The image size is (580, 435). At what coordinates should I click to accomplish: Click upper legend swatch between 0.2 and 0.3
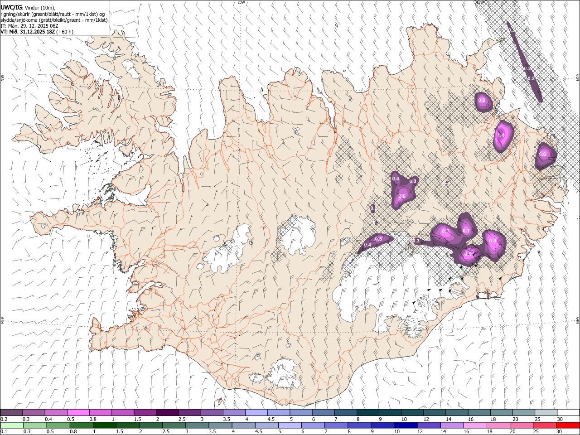click(12, 412)
